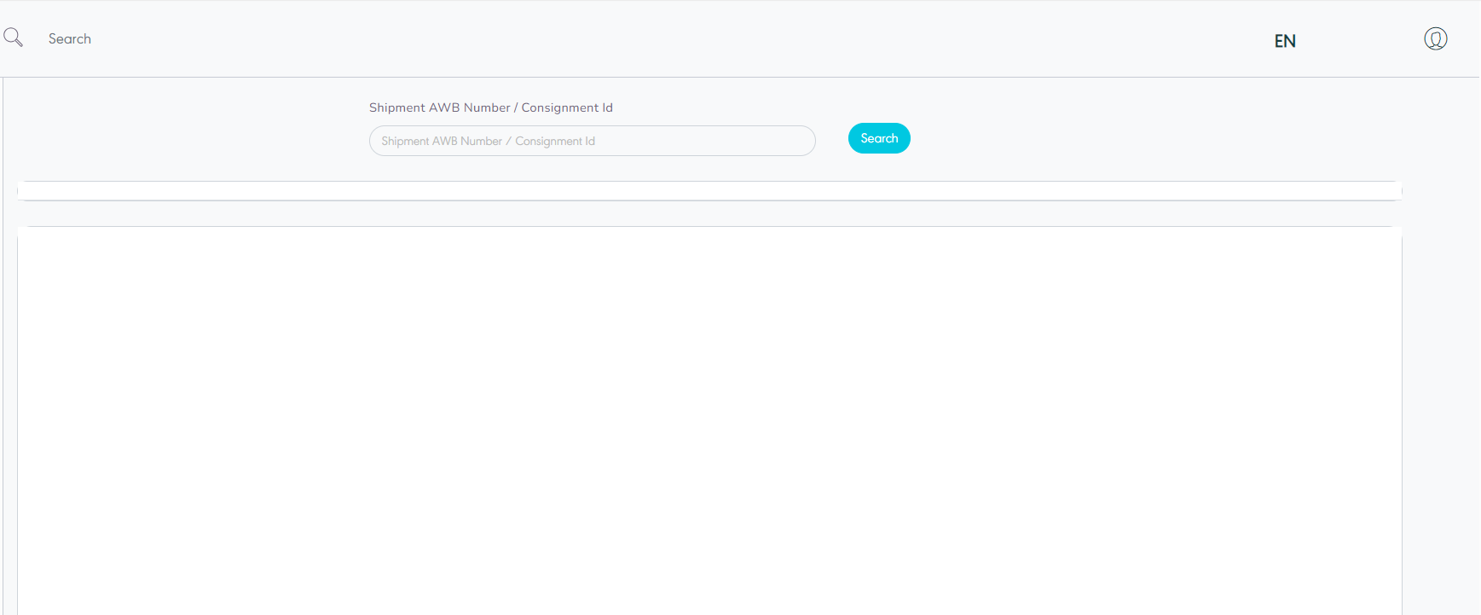Click the cyan Search button
This screenshot has height=615, width=1481.
[x=878, y=138]
